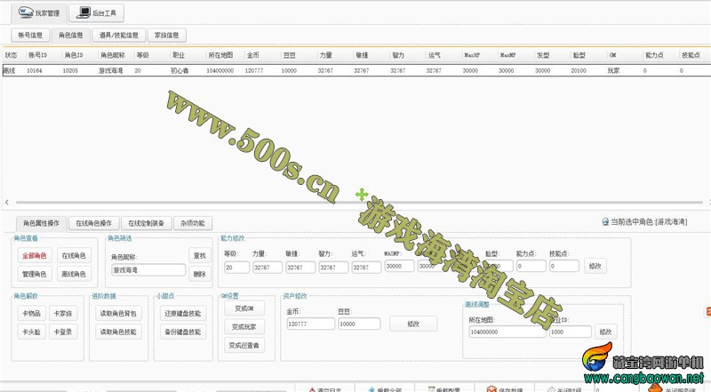Image resolution: width=711 pixels, height=392 pixels.
Task: Select the row cell 初心者
Action: 180,71
